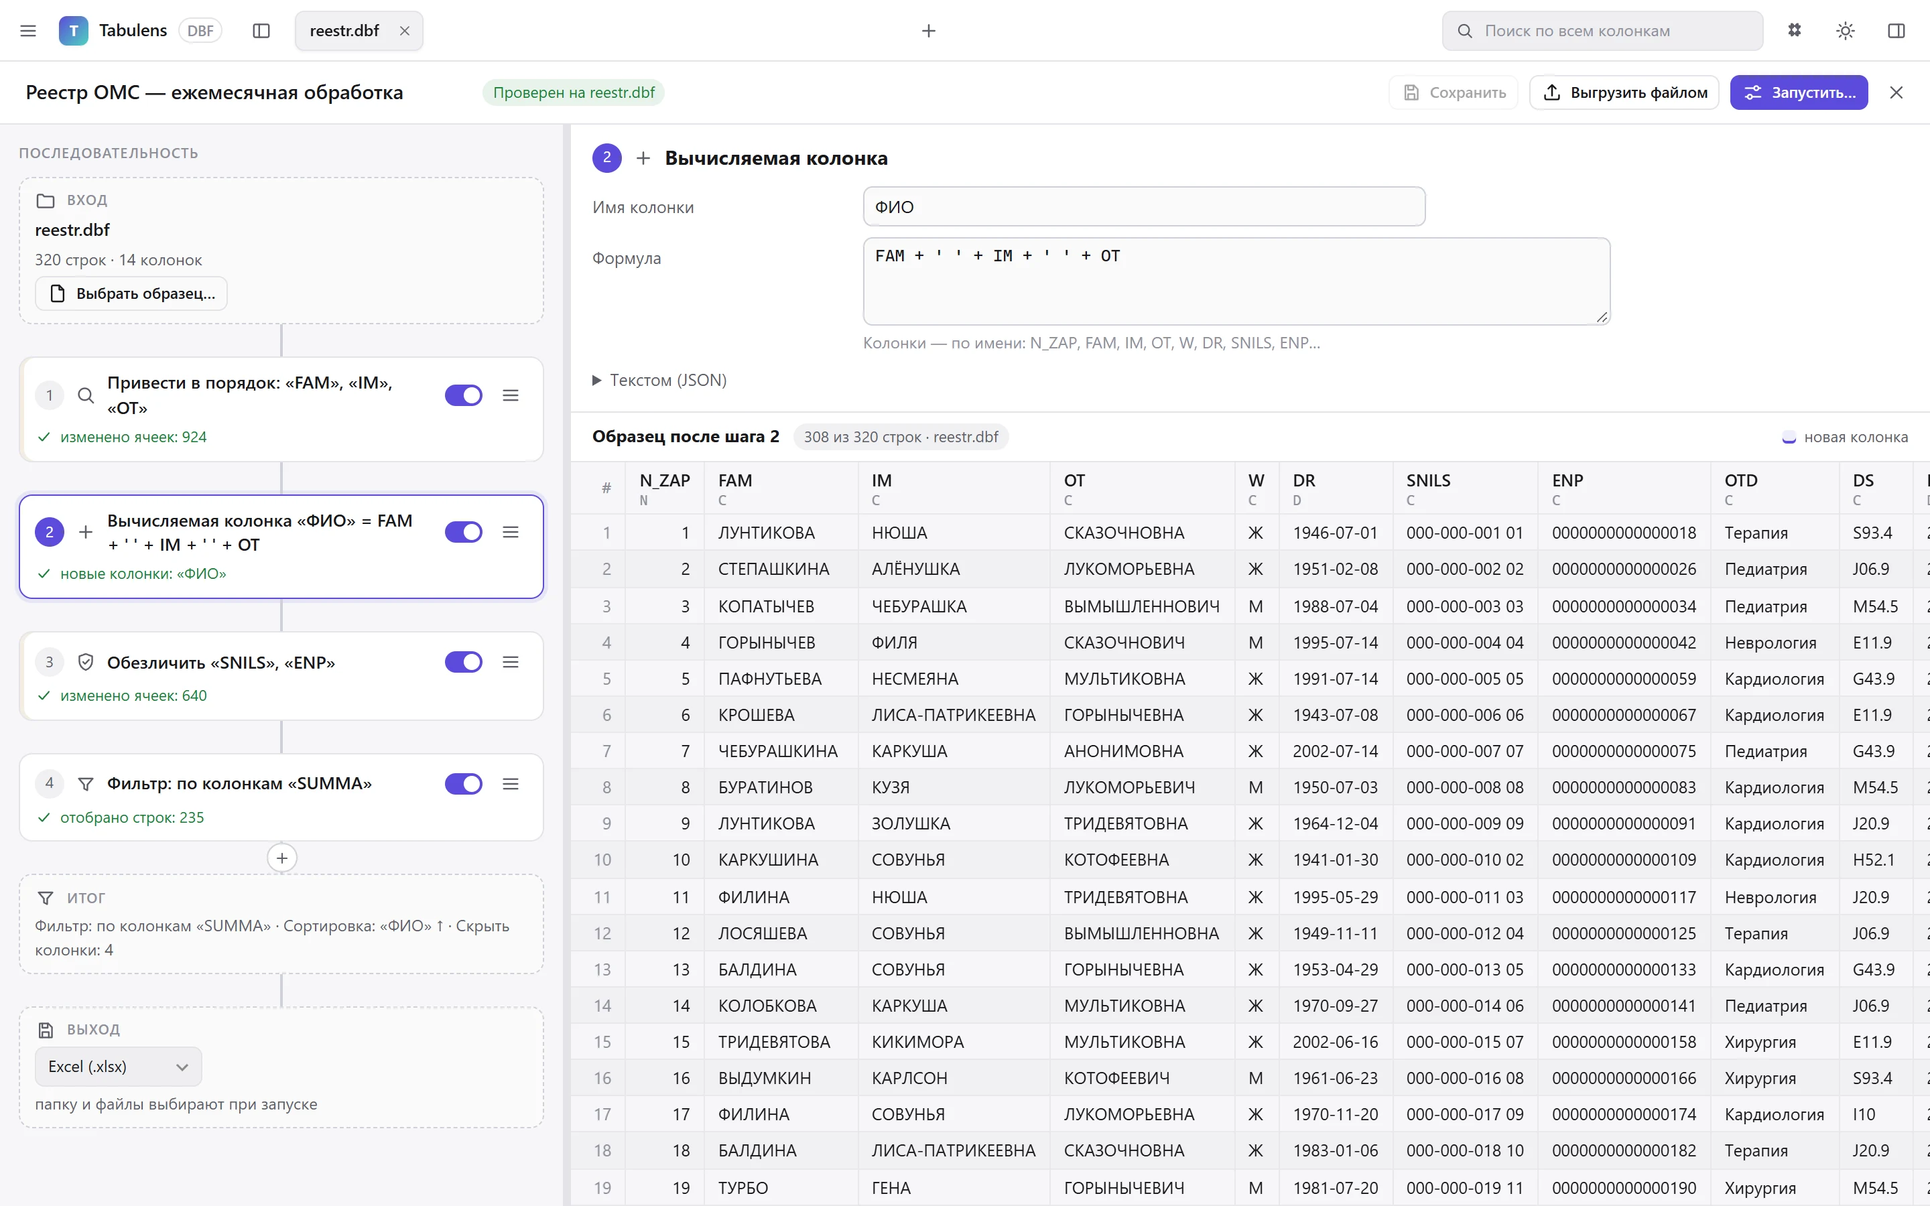Screen dimensions: 1930x1206
Task: Open the grid settings icon near search
Action: tap(1795, 30)
